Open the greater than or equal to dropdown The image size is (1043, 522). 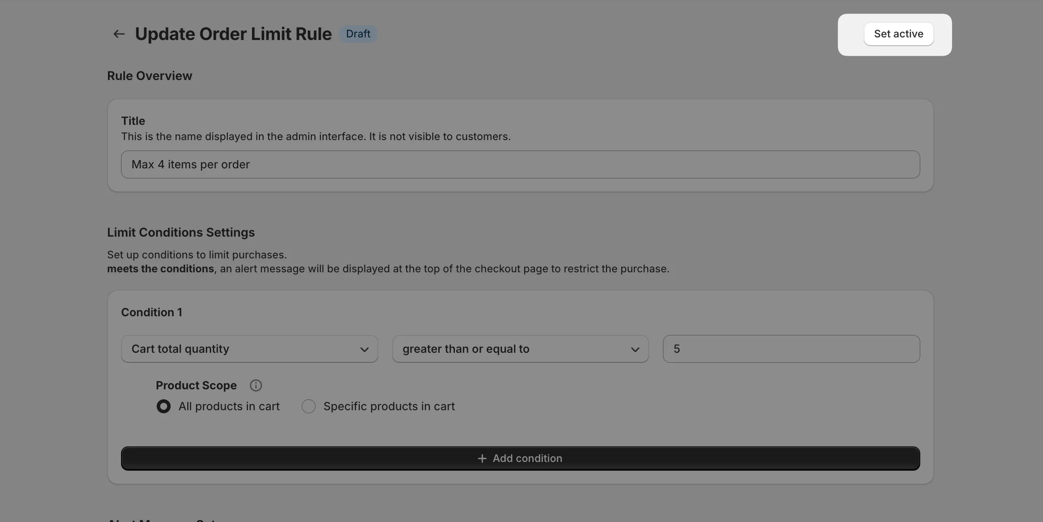pyautogui.click(x=520, y=349)
